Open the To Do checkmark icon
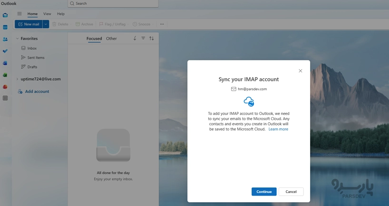This screenshot has width=389, height=206. 5,51
